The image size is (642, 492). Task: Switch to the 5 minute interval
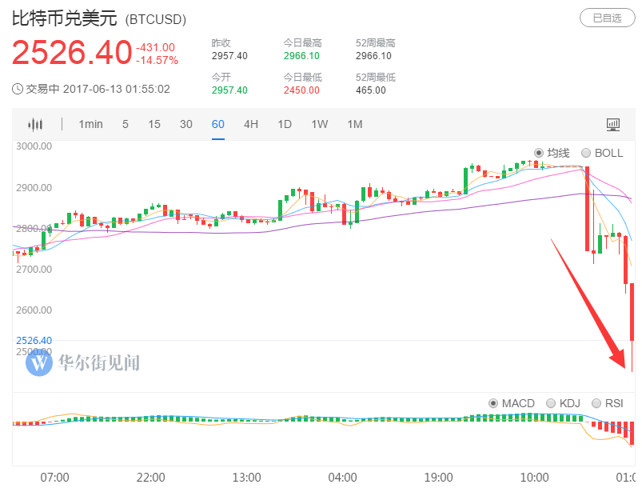click(126, 124)
